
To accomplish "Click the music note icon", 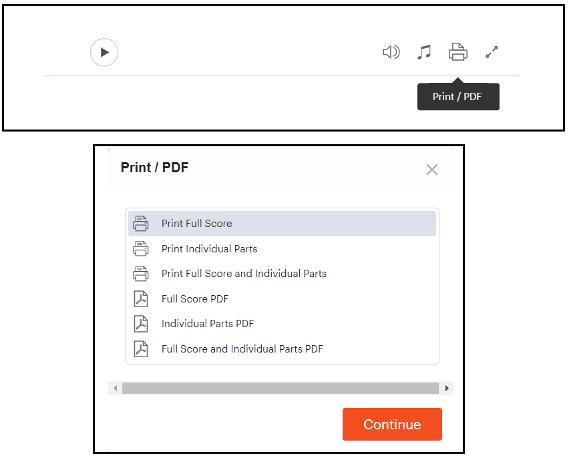I will point(424,52).
